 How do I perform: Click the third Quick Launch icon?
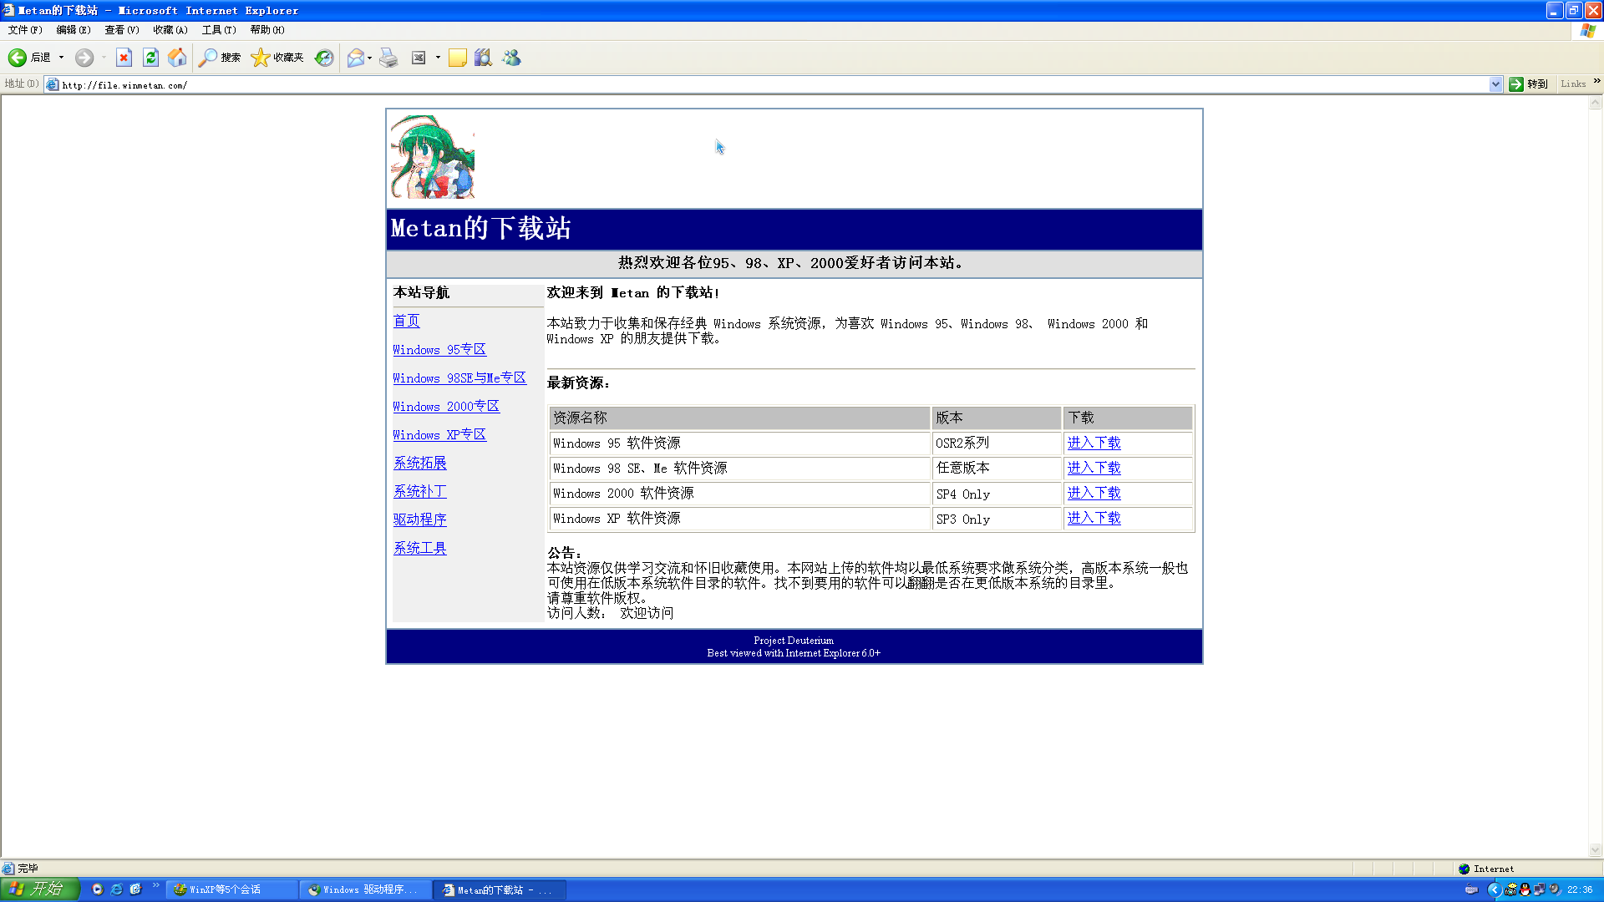[x=135, y=889]
